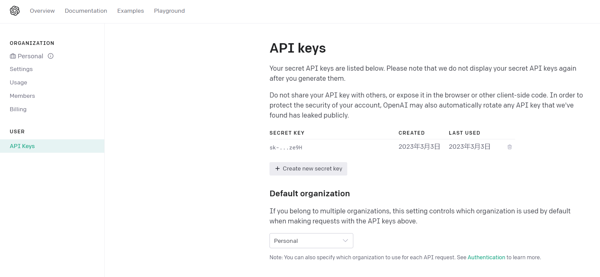
Task: Open the Overview page
Action: 42,11
